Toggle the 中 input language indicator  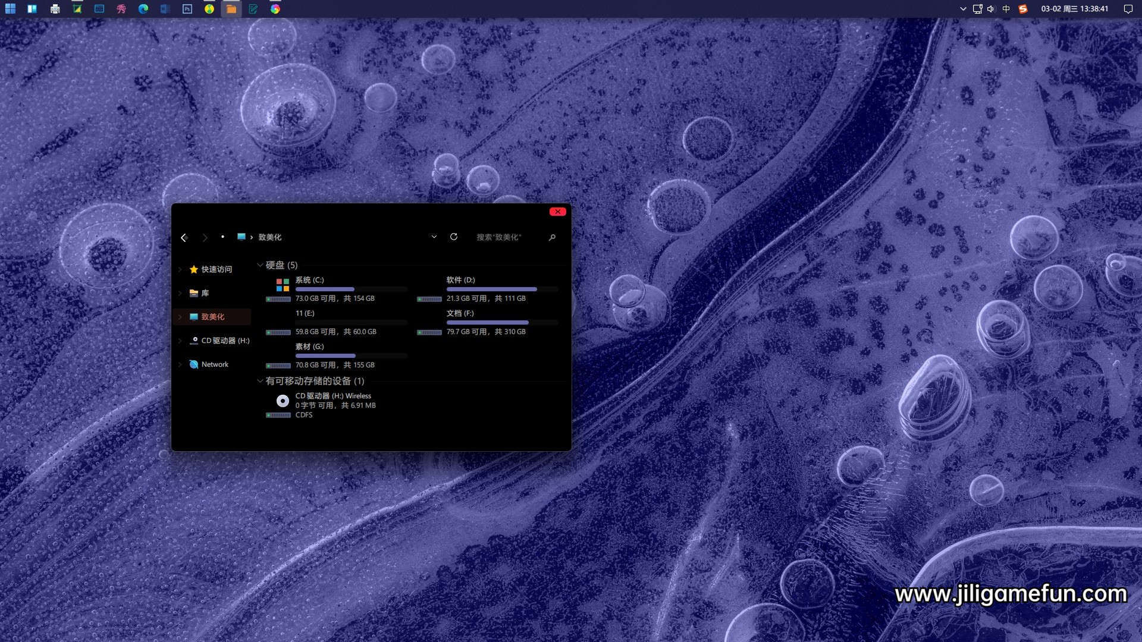1006,9
